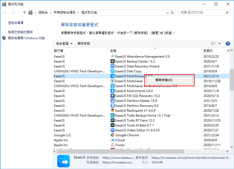Select the EaseUS Todo PCTrans 12.2 name
234x169 pixels.
[135, 120]
